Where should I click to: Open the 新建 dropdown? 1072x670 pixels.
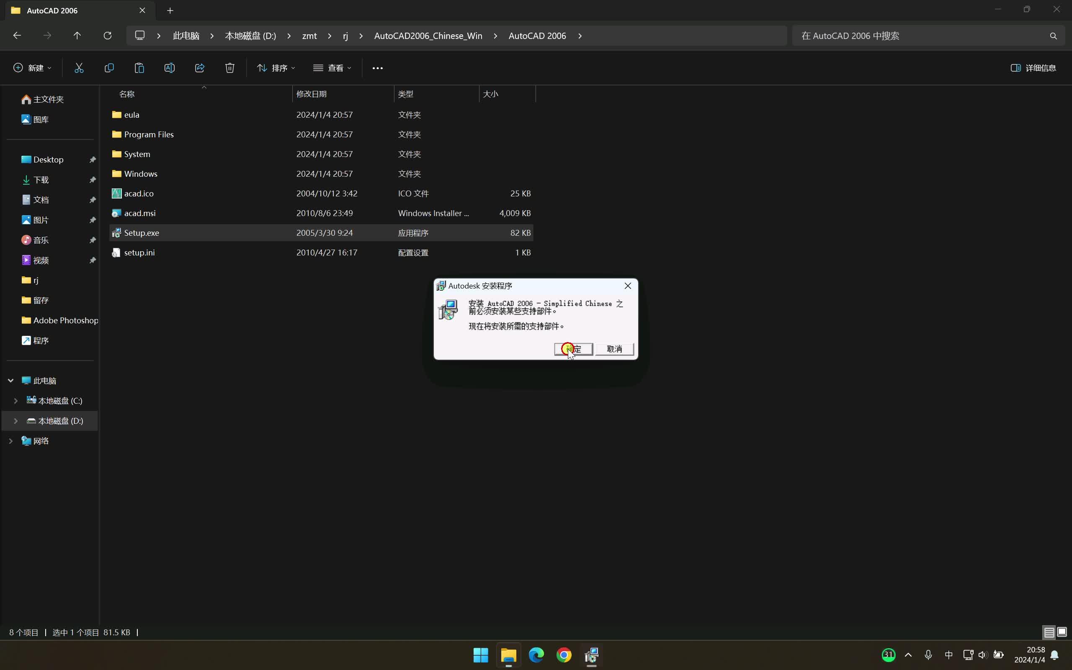tap(31, 67)
